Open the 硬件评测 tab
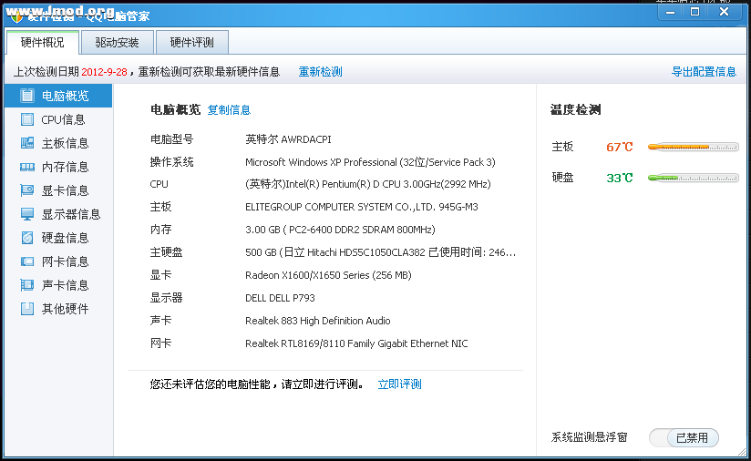Viewport: 751px width, 461px height. (x=192, y=43)
